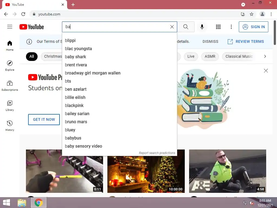277x208 pixels.
Task: Choose 'blippi' suggestion
Action: (119, 41)
